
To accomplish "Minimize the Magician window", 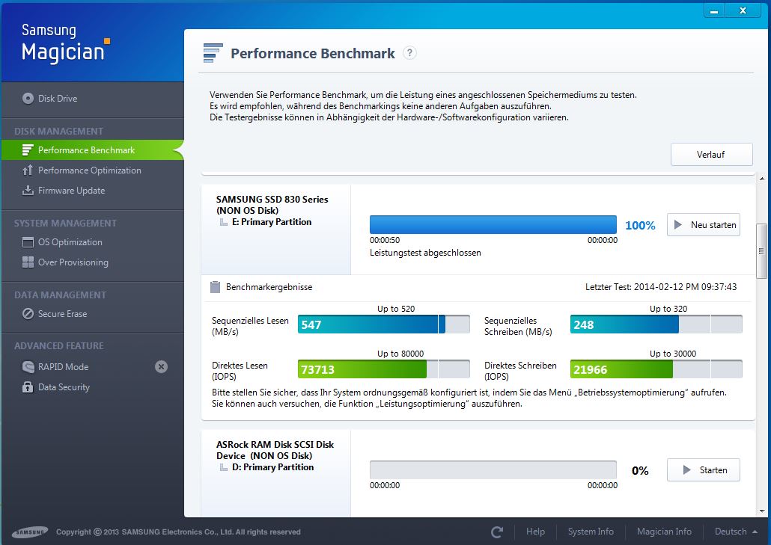I will (x=714, y=10).
